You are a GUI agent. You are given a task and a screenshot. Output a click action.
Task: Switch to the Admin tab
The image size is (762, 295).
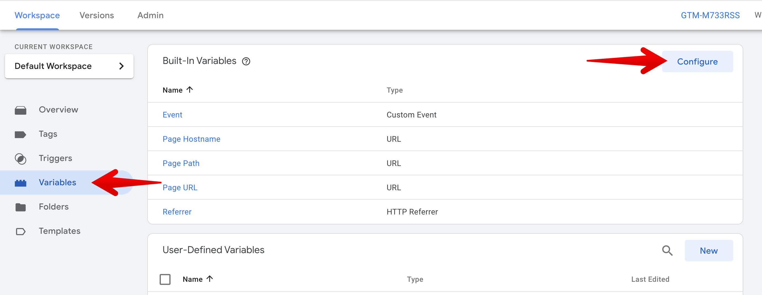[x=150, y=15]
